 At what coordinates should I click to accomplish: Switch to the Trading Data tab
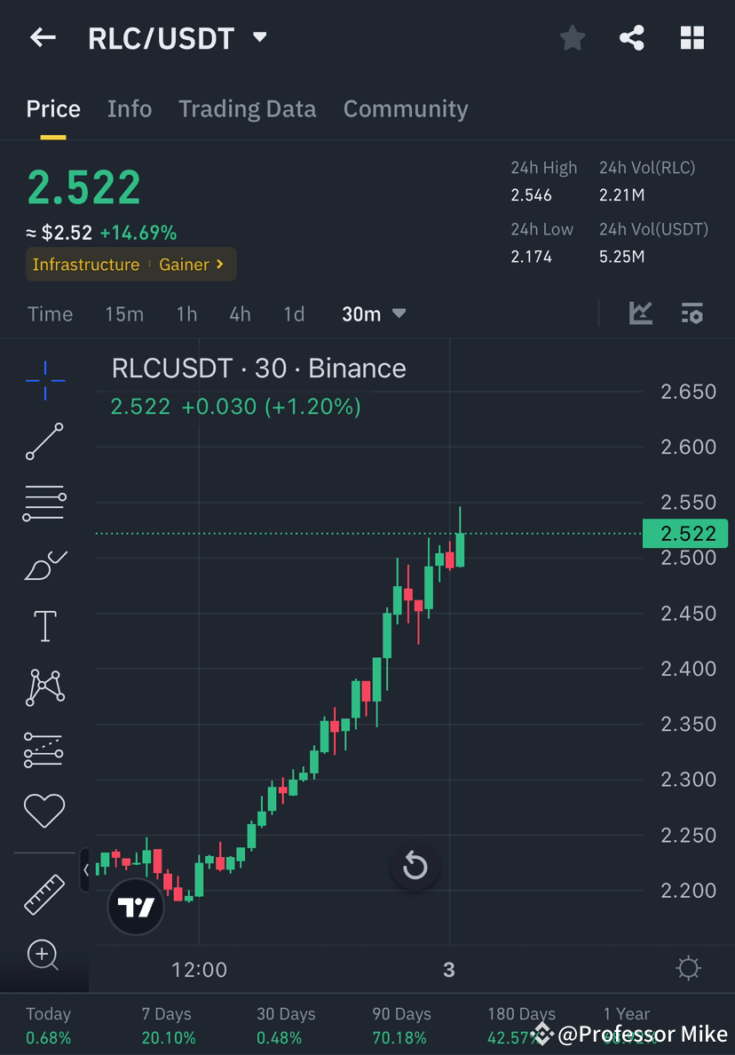[247, 108]
